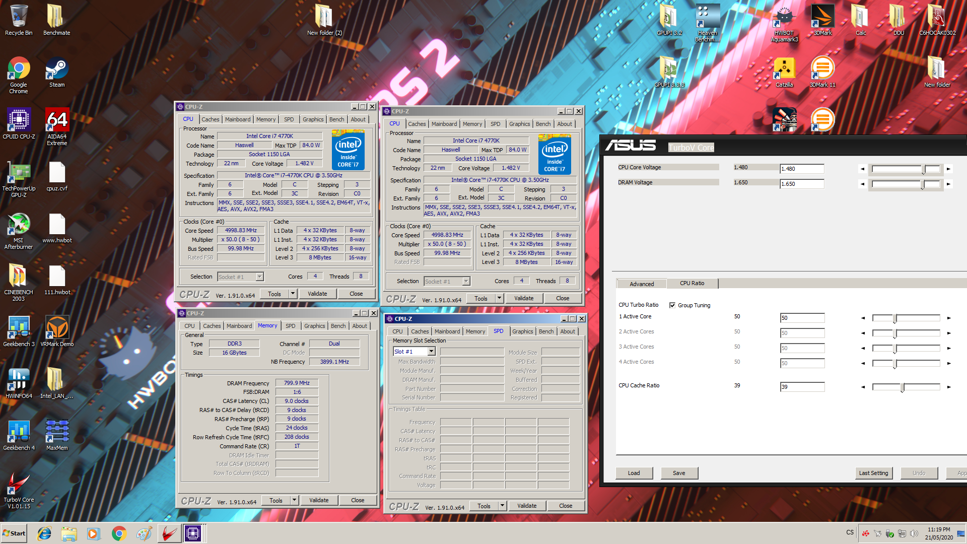Open the SPD tab in top-right CPU-Z
Viewport: 967px width, 544px height.
click(x=496, y=124)
